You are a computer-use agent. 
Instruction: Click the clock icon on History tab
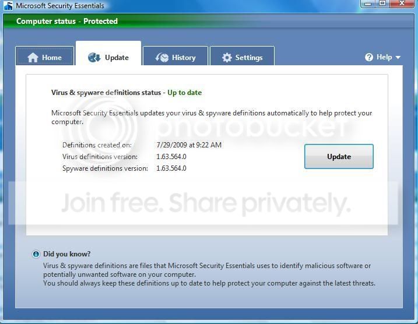coord(162,57)
